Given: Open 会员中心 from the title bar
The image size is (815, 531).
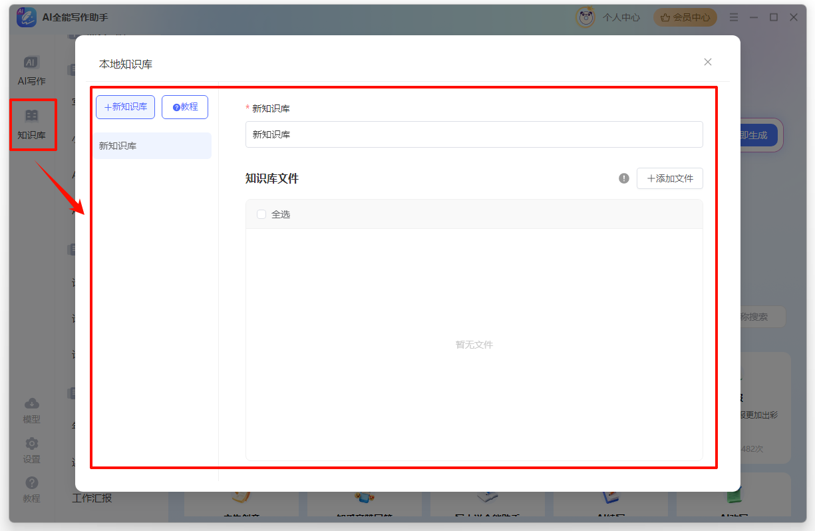Looking at the screenshot, I should [685, 17].
